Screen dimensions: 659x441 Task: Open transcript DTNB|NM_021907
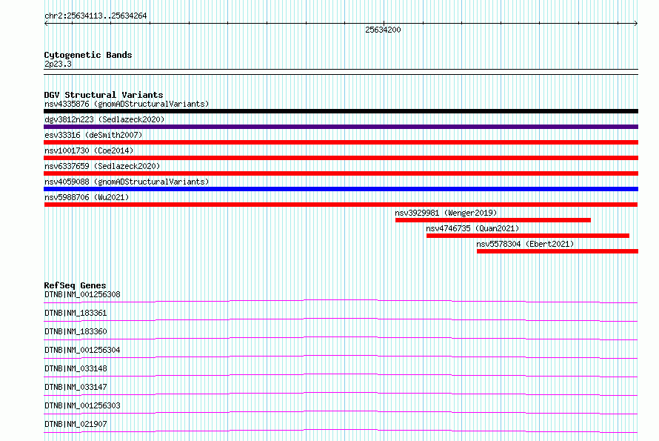(76, 424)
